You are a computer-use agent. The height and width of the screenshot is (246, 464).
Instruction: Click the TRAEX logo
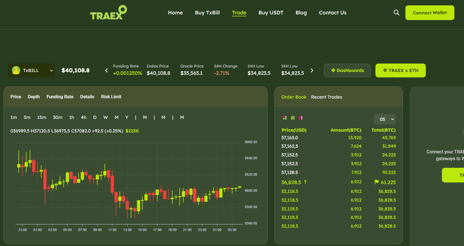pos(108,13)
